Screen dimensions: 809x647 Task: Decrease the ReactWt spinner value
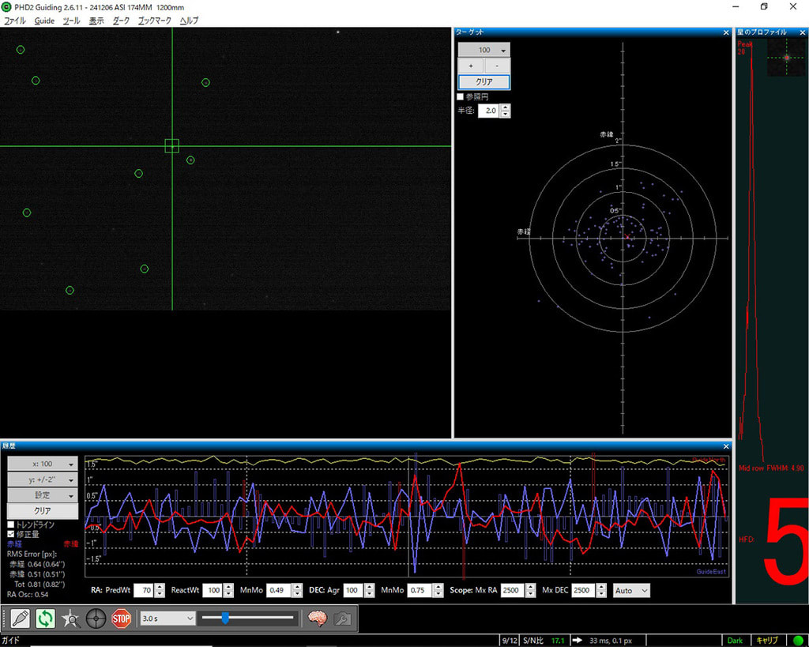(228, 594)
